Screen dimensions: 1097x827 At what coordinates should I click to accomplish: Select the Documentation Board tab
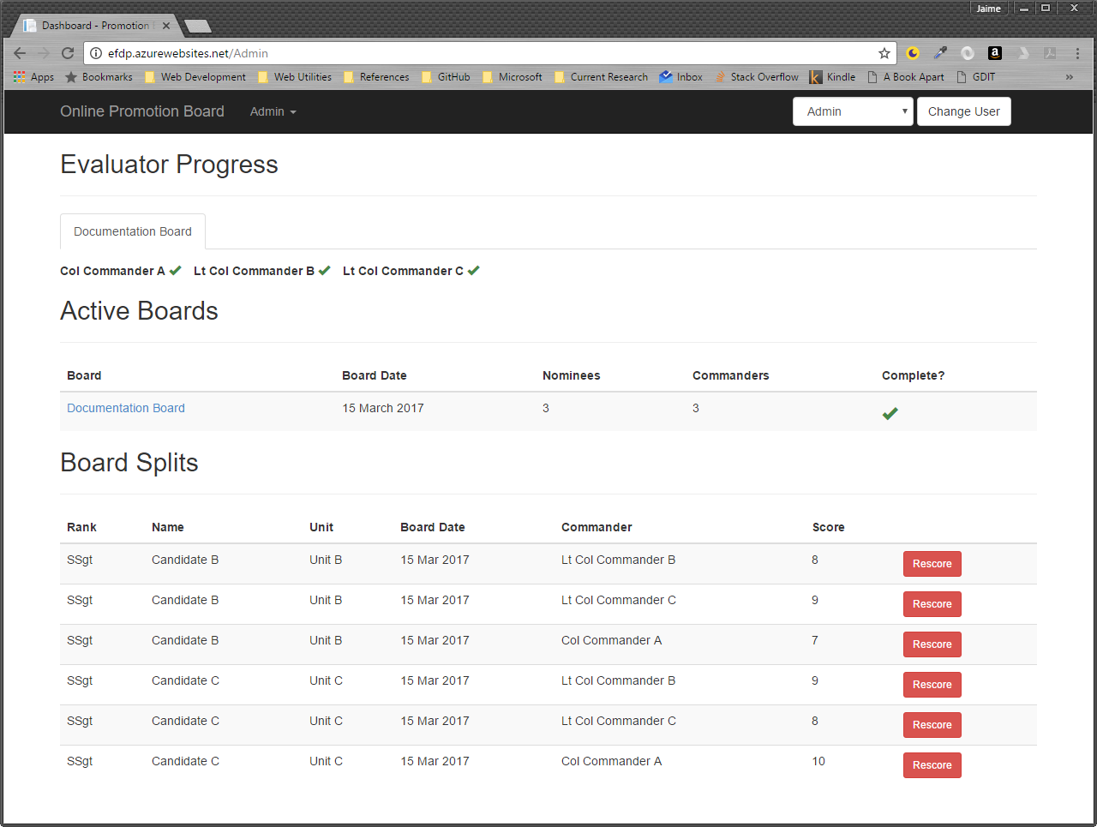[133, 231]
